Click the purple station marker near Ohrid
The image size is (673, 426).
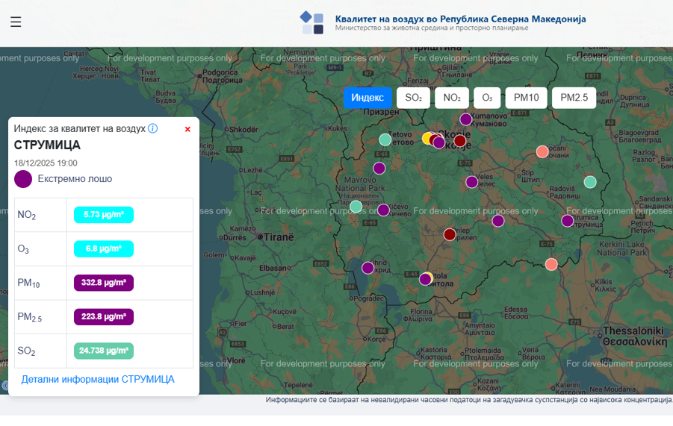(x=368, y=268)
